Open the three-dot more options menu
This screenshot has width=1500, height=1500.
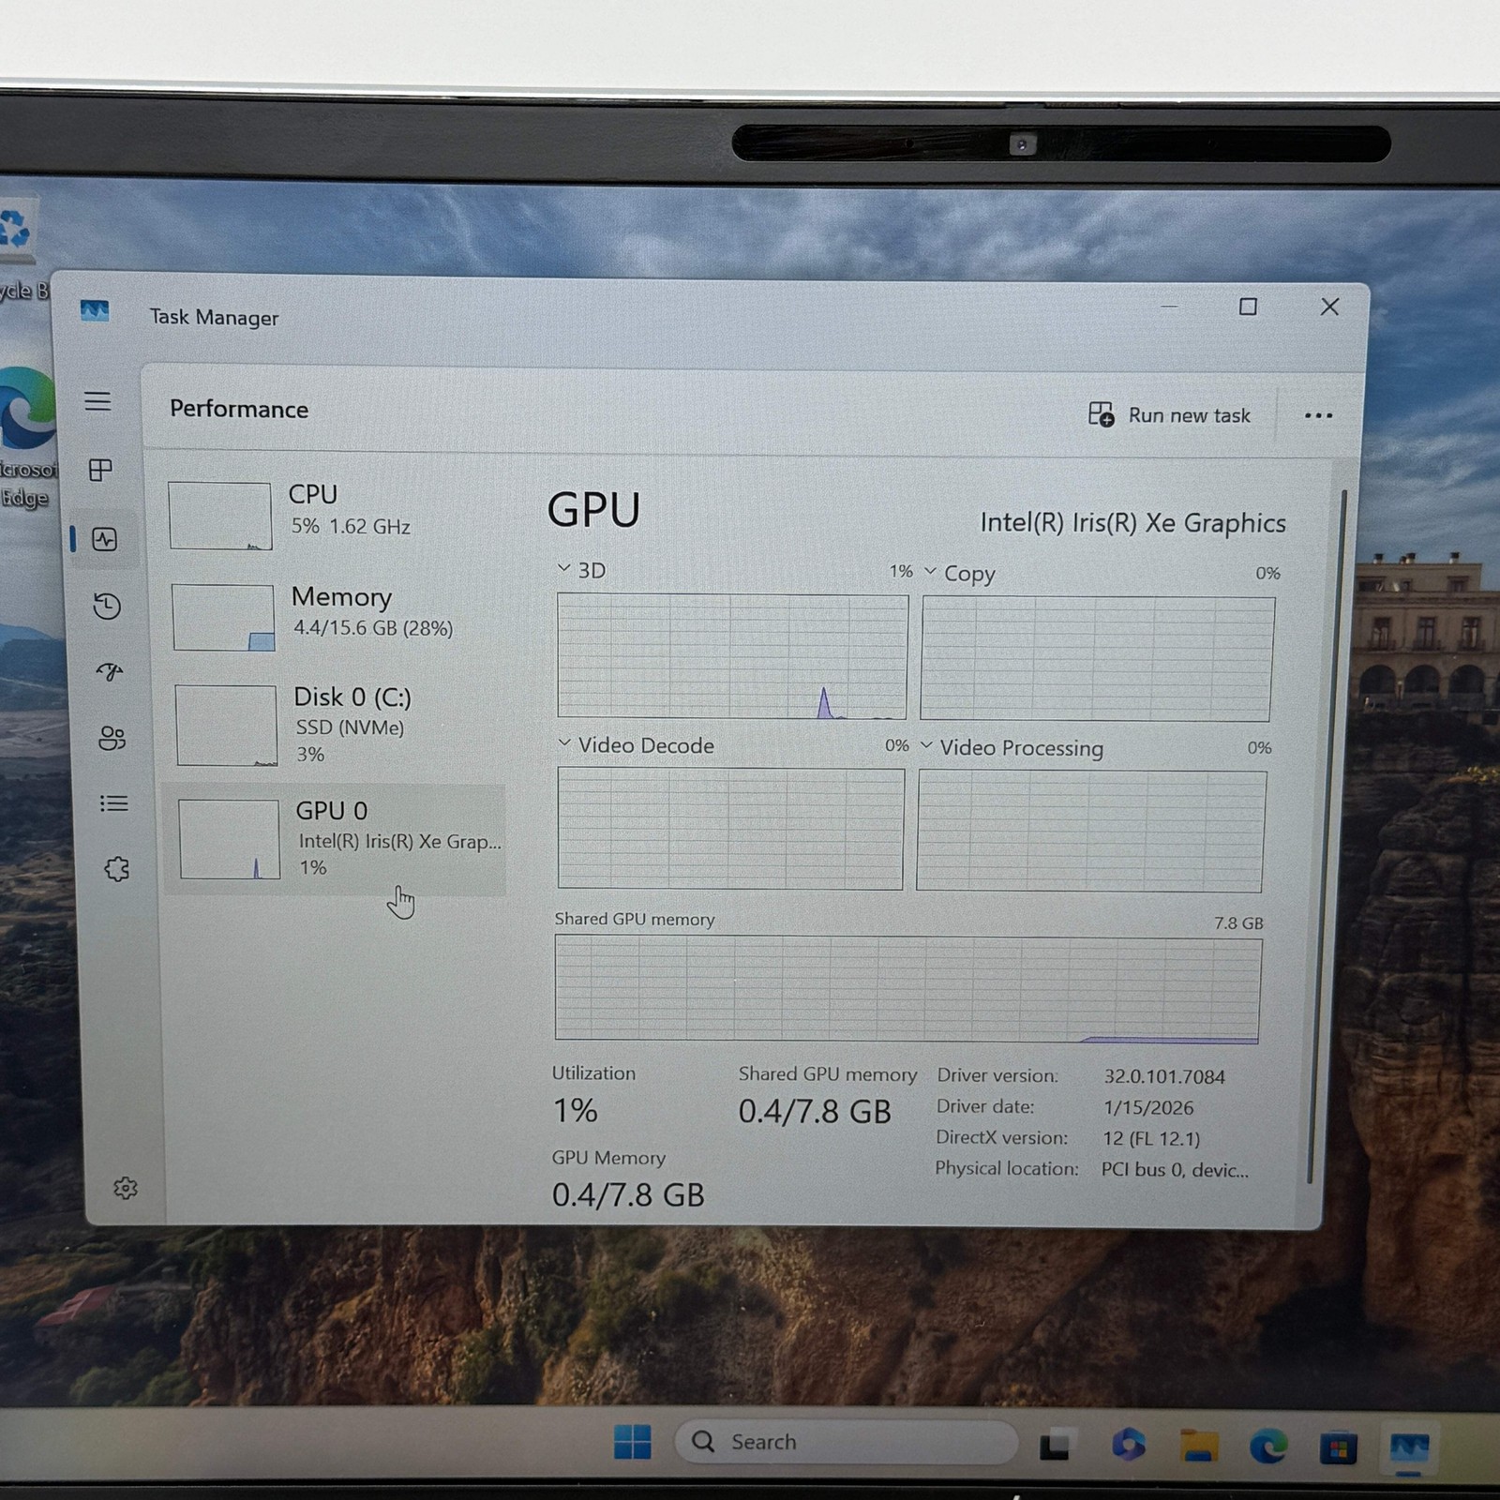[x=1318, y=415]
